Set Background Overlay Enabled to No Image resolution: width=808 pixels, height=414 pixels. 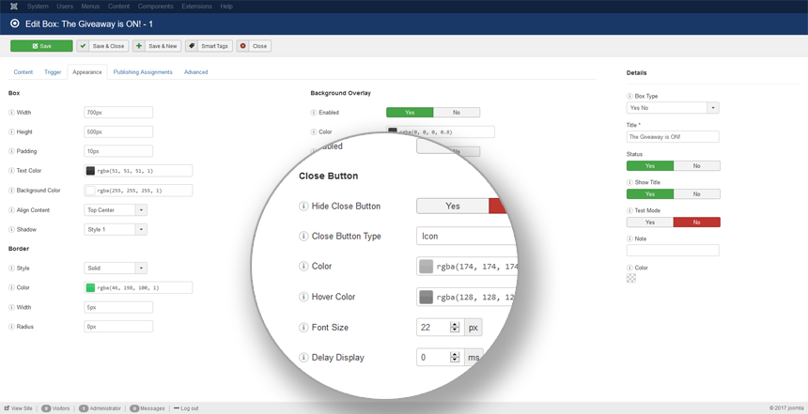tap(457, 113)
